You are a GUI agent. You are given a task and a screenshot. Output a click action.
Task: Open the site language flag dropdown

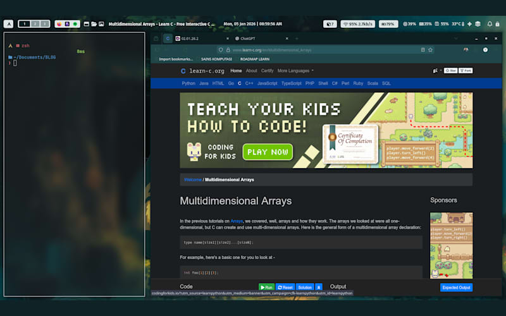437,71
